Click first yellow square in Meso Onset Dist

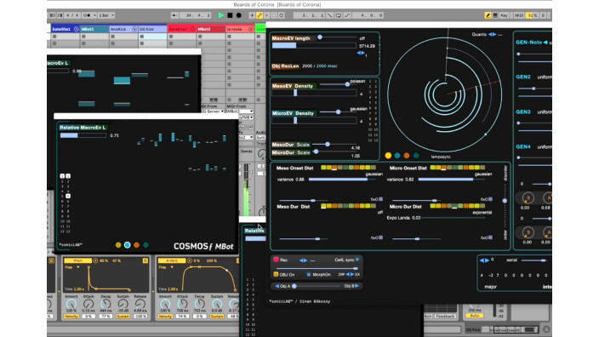click(x=323, y=168)
